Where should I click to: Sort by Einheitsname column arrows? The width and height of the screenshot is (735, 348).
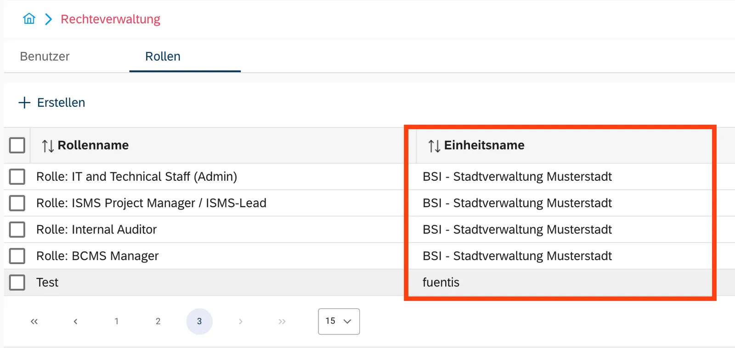tap(434, 146)
